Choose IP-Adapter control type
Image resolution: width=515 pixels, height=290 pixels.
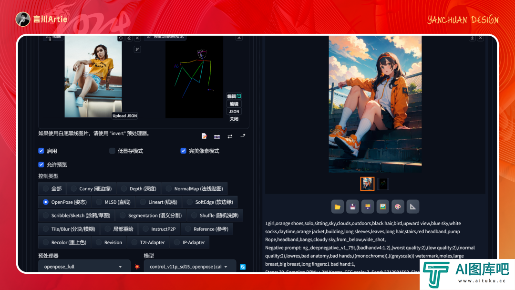[189, 242]
